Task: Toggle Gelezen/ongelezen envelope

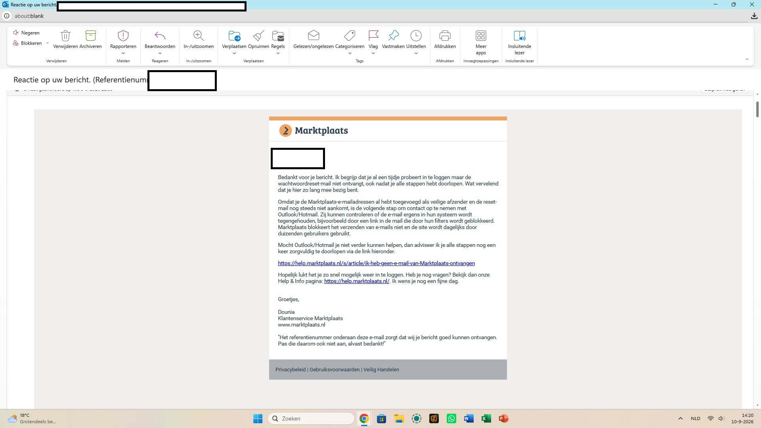Action: click(x=314, y=36)
